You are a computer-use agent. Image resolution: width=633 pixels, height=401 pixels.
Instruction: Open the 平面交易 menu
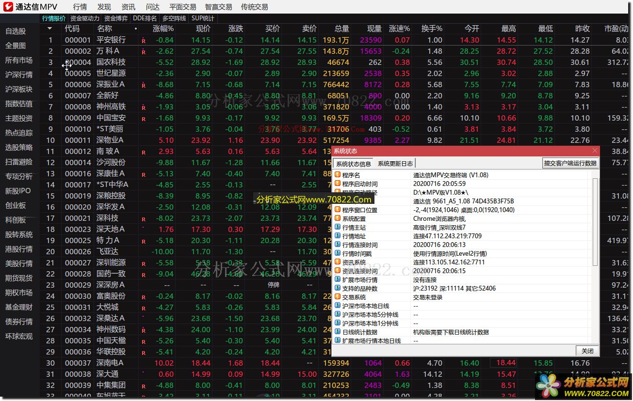pyautogui.click(x=183, y=7)
